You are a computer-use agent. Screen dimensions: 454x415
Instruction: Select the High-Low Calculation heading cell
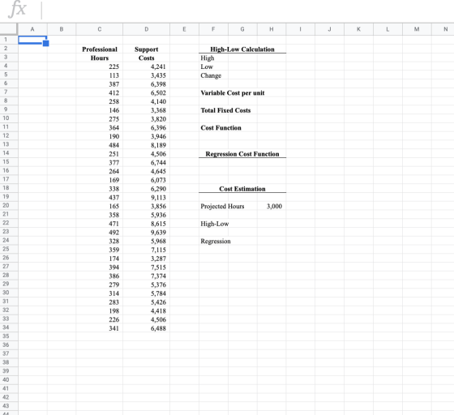tap(242, 49)
